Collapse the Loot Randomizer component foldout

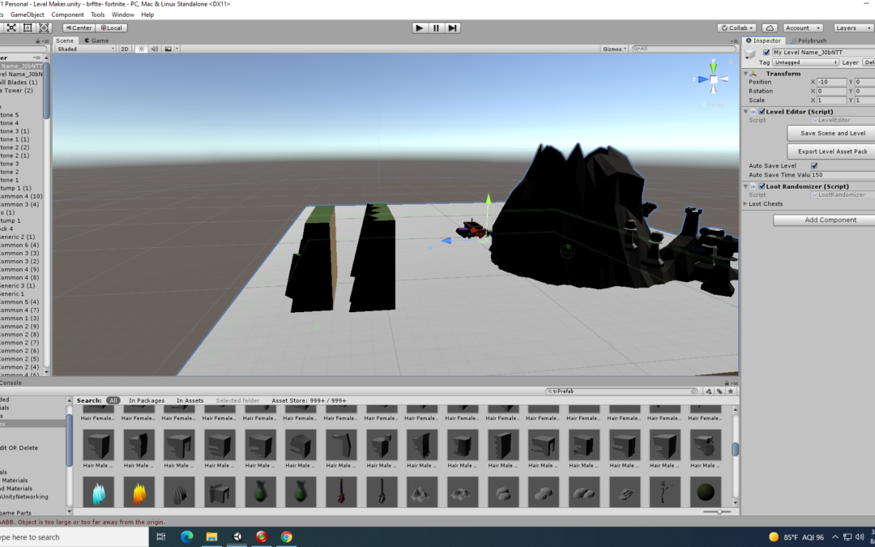746,186
